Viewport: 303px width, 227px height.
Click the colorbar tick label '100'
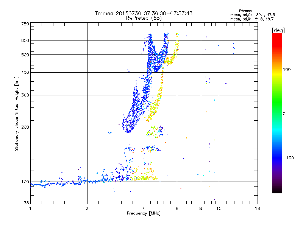click(287, 70)
